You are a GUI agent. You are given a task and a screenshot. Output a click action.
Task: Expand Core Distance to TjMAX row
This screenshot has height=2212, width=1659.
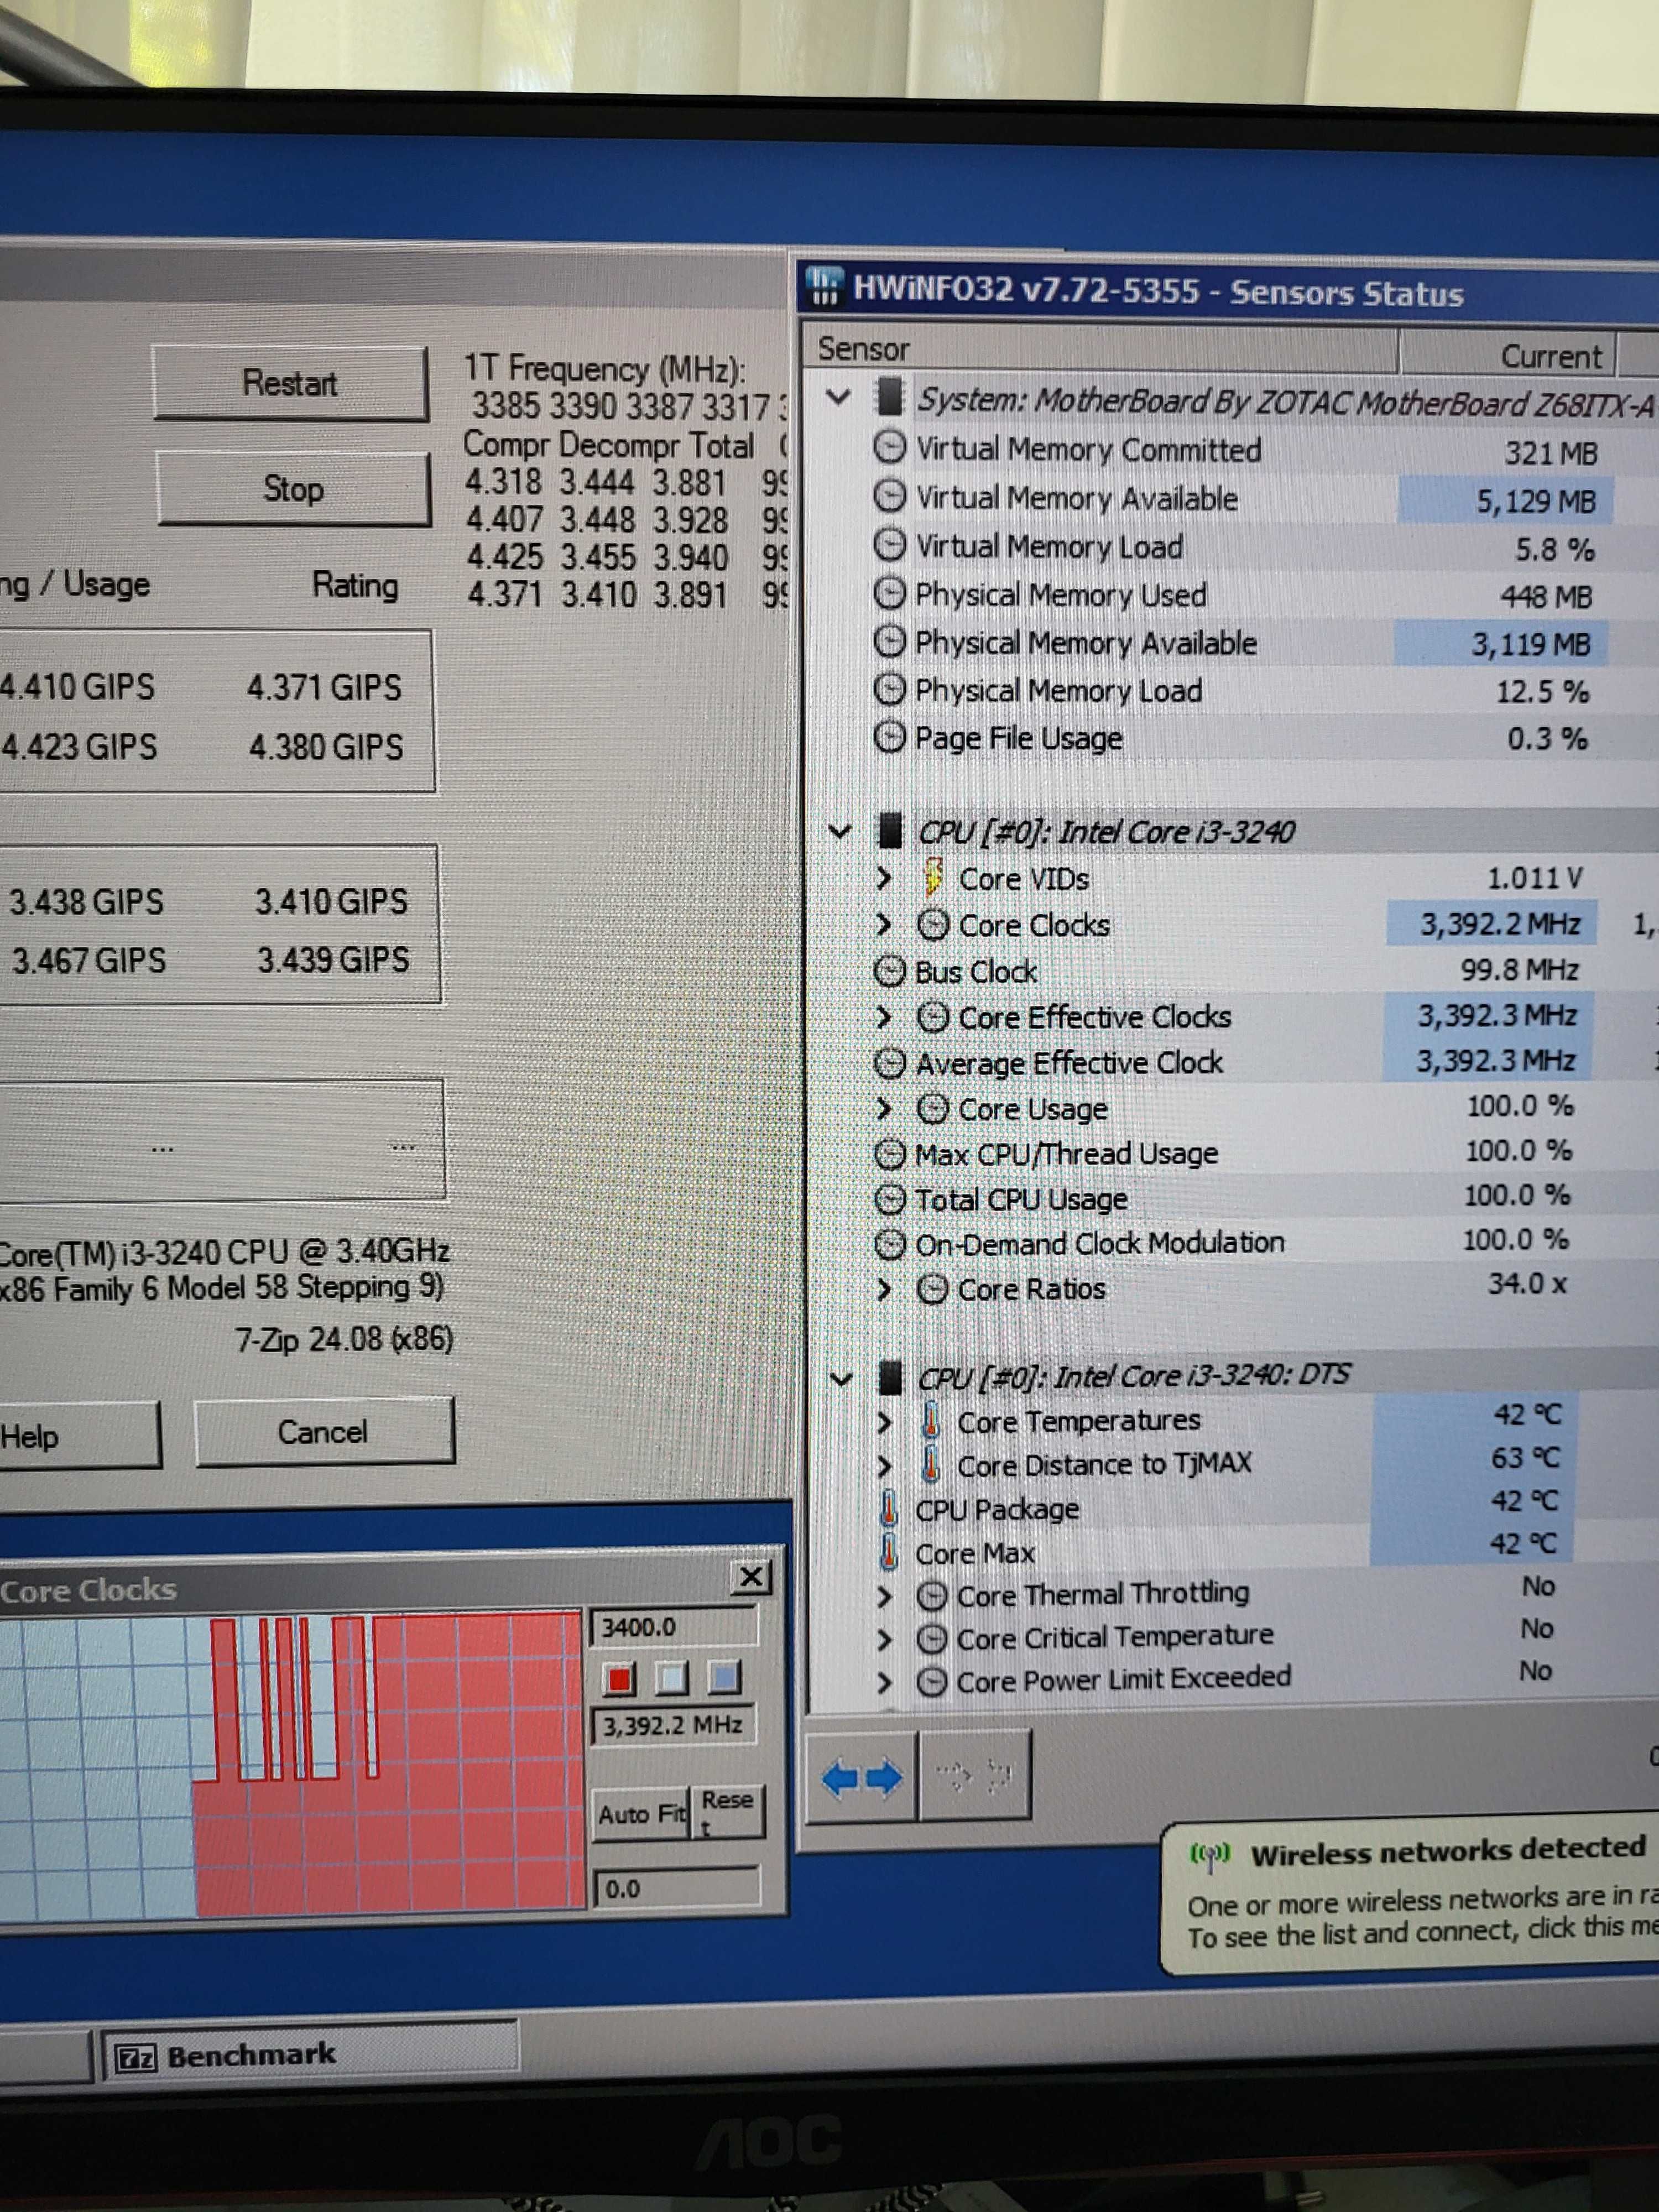[x=884, y=1466]
